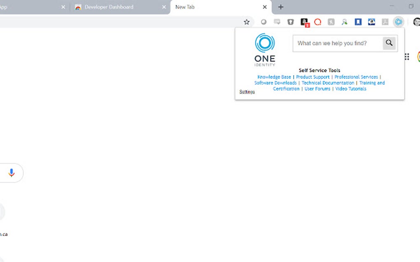The width and height of the screenshot is (420, 262).
Task: Open the shield-shaped extension icon
Action: tap(291, 21)
